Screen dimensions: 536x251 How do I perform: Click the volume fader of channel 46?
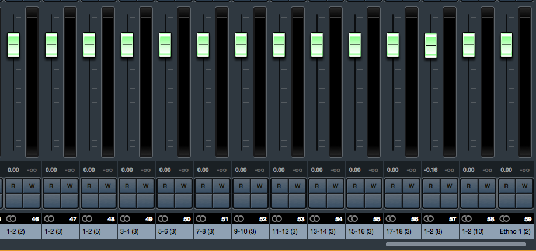(13, 45)
